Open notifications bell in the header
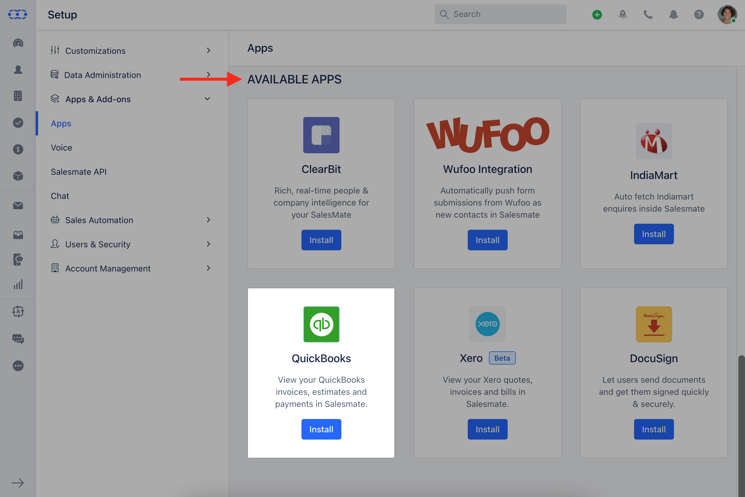This screenshot has width=745, height=497. click(673, 14)
